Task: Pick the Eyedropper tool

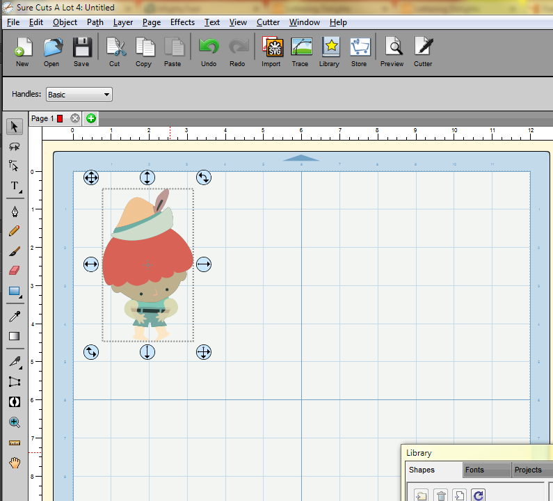Action: 15,317
